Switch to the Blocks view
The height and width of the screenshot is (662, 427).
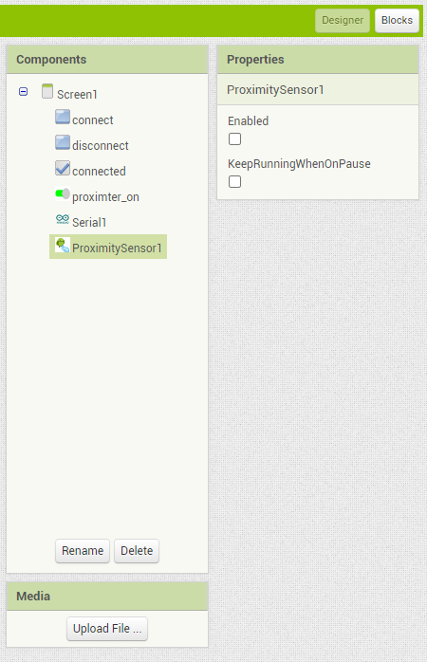pyautogui.click(x=397, y=20)
